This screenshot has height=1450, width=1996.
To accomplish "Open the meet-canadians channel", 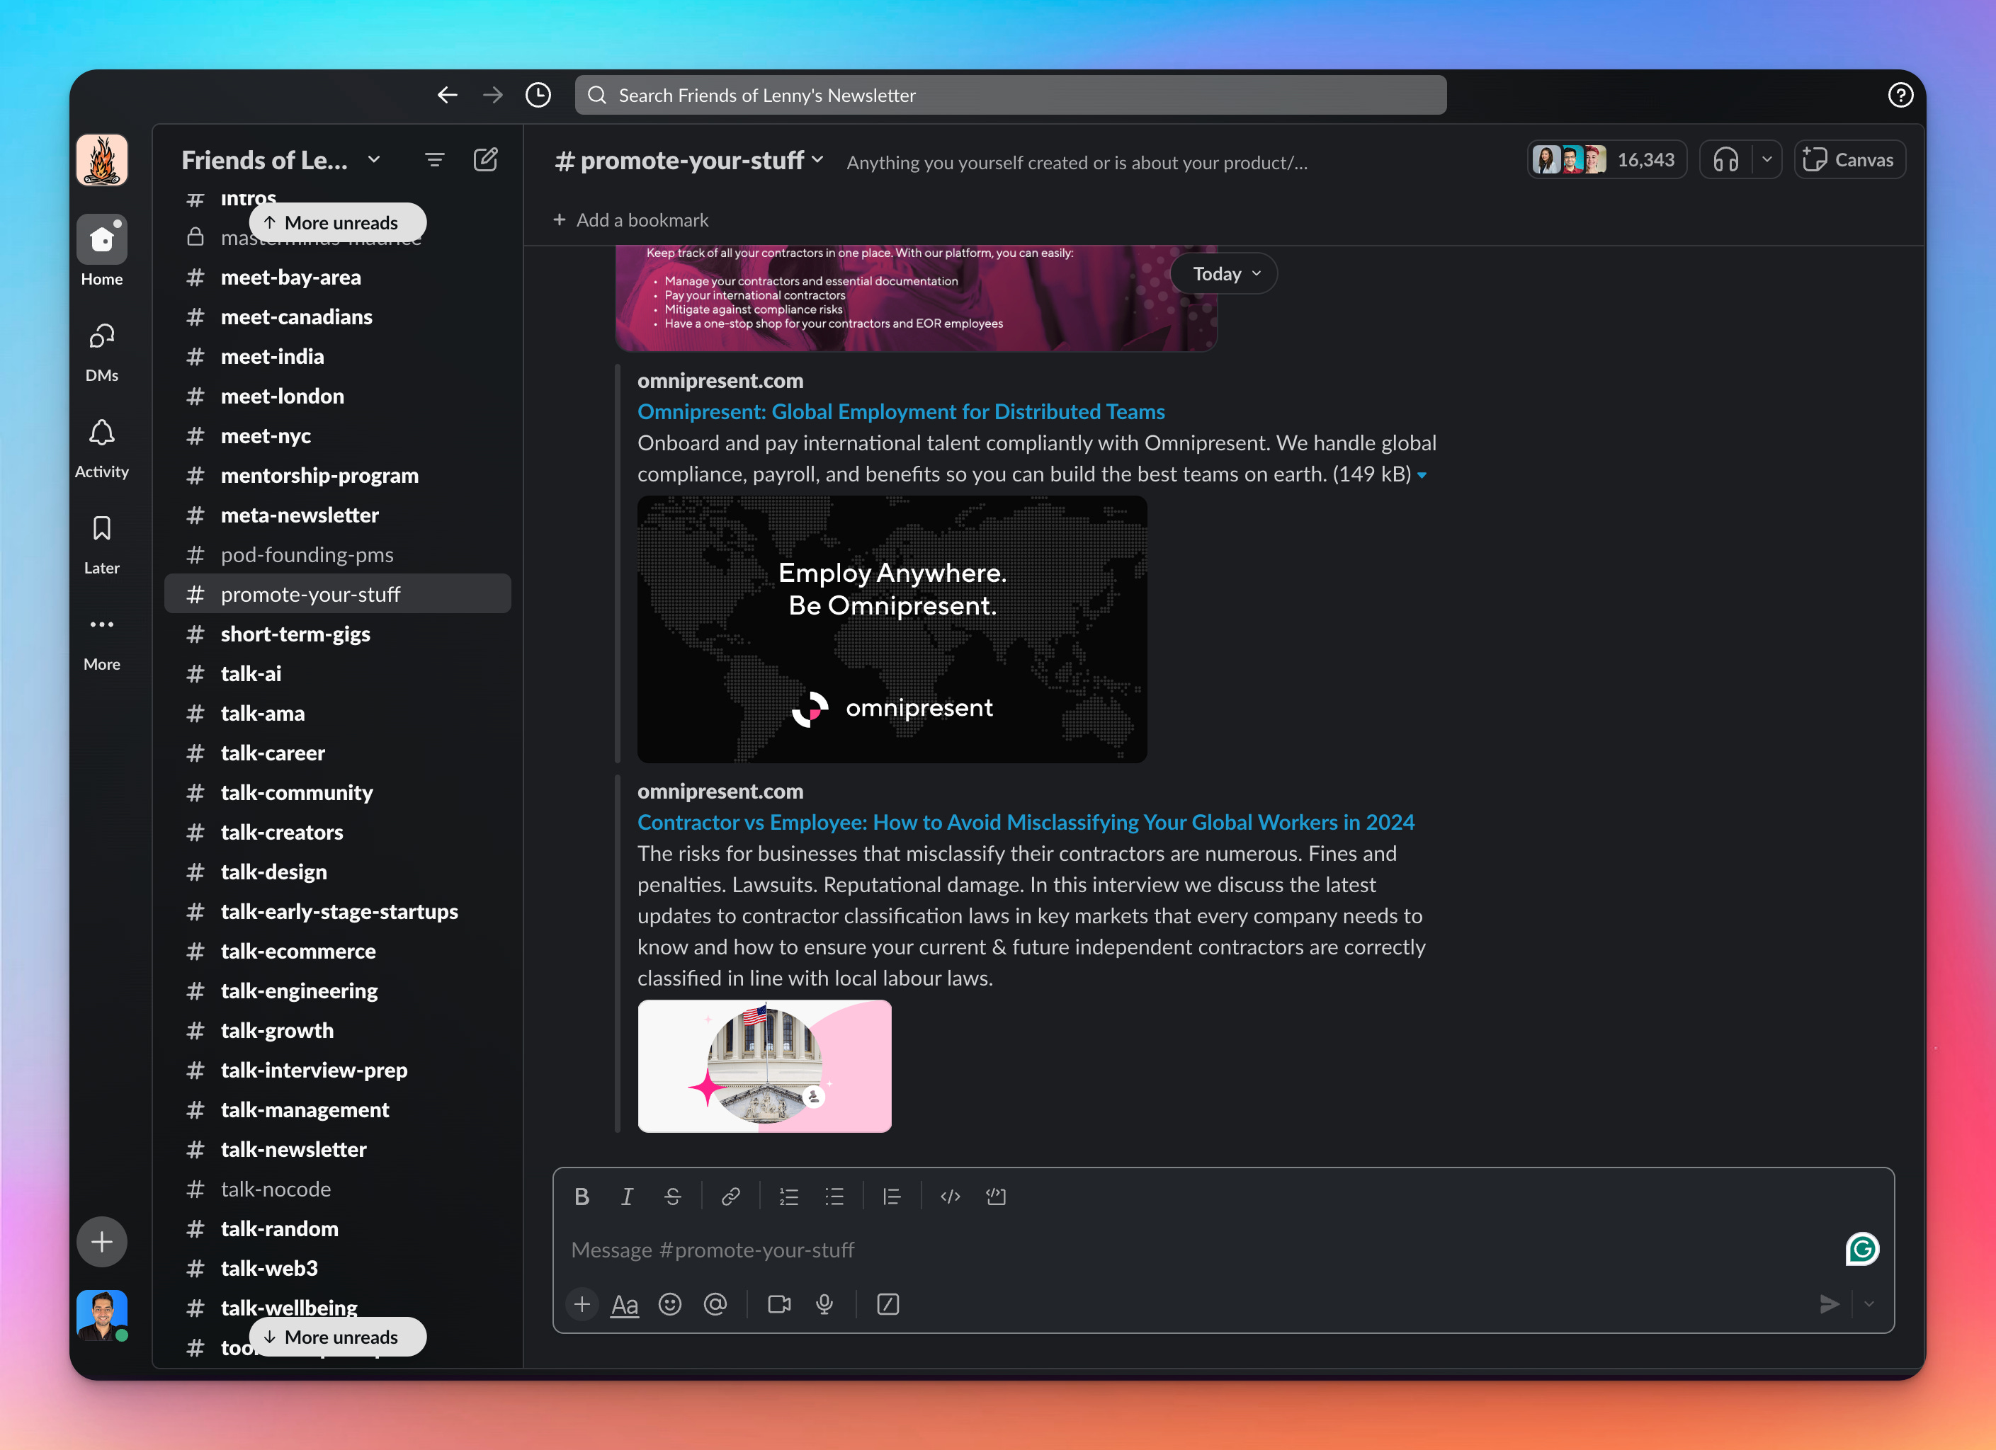I will (x=337, y=316).
